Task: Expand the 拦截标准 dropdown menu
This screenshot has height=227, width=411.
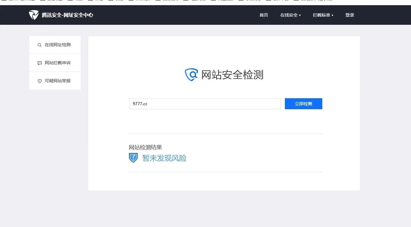Action: pyautogui.click(x=323, y=15)
